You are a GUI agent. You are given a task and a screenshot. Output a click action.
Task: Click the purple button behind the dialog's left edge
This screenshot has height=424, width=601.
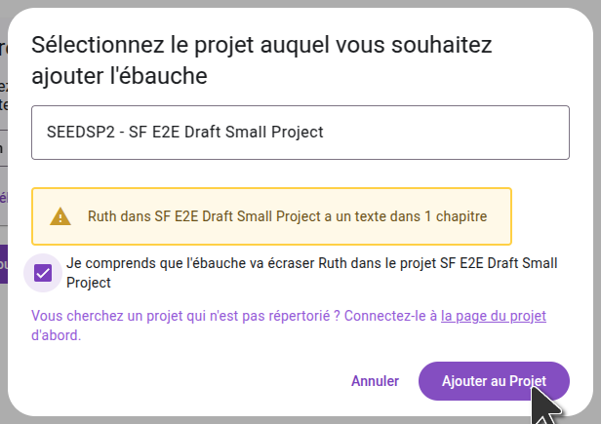[4, 264]
